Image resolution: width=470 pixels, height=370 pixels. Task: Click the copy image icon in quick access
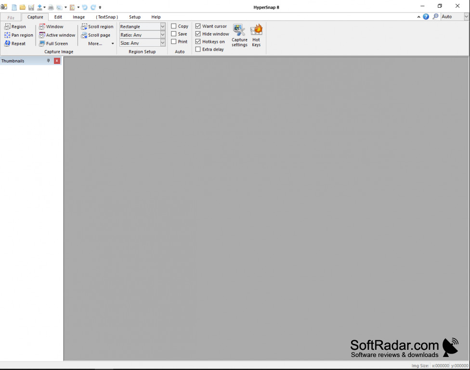(x=59, y=7)
